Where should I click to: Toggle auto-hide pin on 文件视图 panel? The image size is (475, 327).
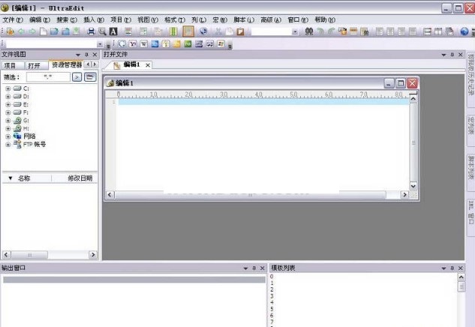[86, 55]
